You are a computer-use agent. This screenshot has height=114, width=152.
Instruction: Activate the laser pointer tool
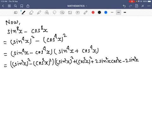click(x=85, y=12)
